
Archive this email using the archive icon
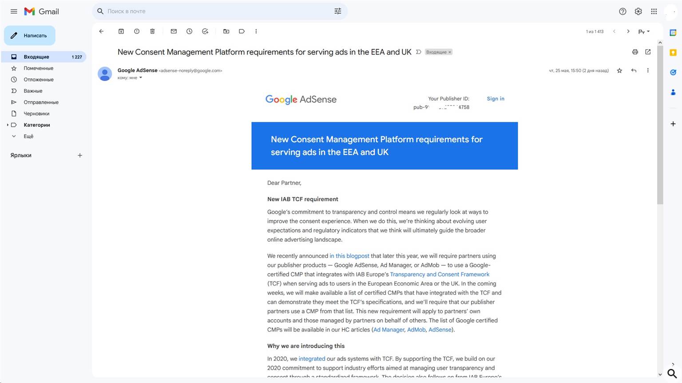point(121,31)
